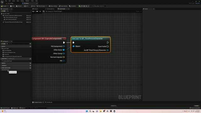201x113 pixels.
Task: Click Edit in C++ link for Mesh
Action: click(29, 19)
